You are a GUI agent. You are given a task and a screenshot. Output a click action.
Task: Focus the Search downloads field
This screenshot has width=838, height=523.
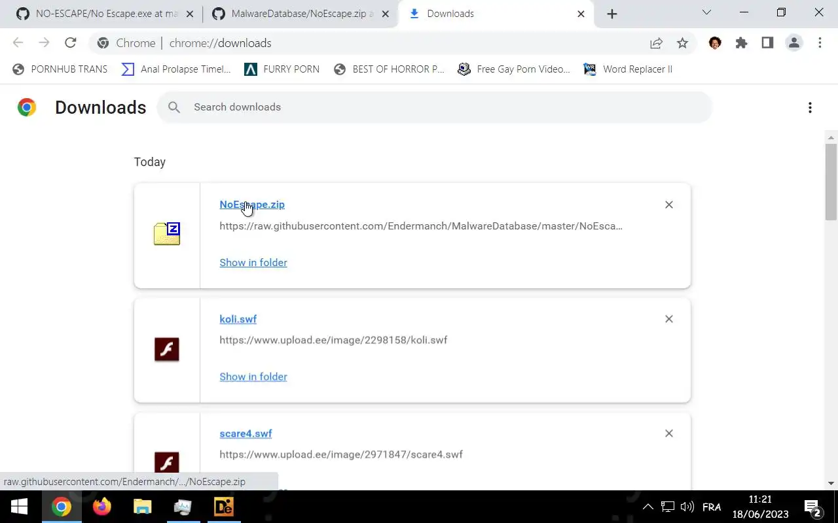click(x=434, y=107)
